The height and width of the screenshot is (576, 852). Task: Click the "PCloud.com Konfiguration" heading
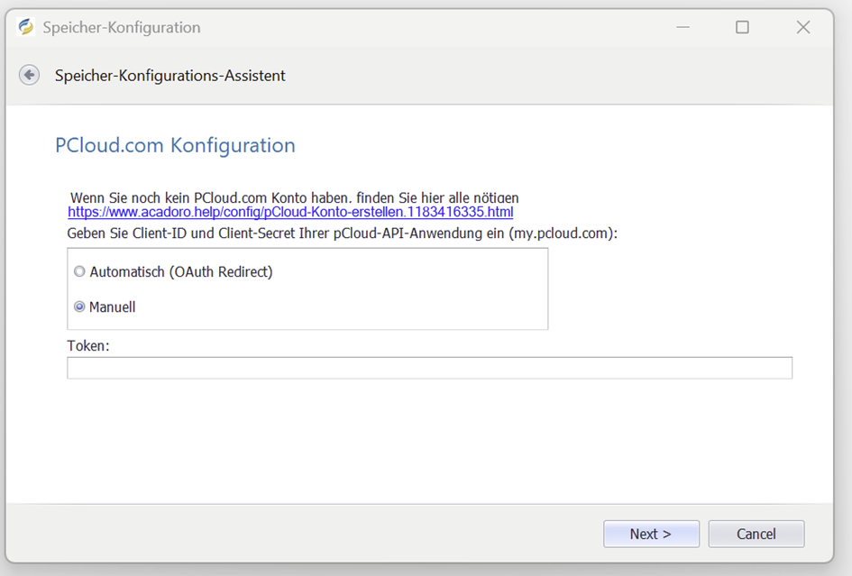(x=175, y=145)
